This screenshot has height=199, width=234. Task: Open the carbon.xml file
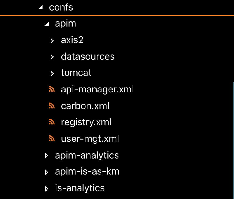coord(85,106)
